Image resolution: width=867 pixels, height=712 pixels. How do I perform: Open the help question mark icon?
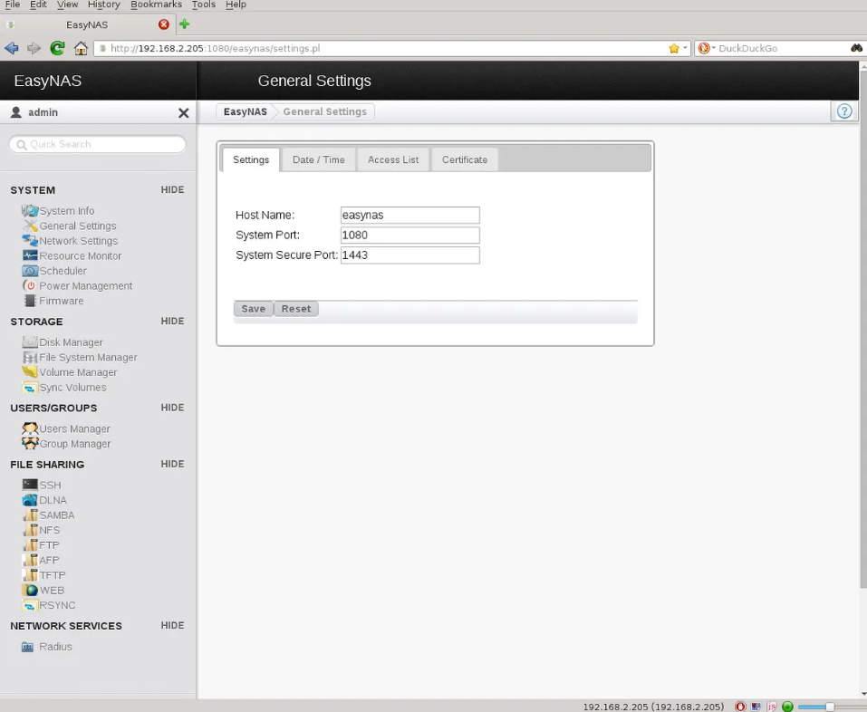pyautogui.click(x=844, y=111)
